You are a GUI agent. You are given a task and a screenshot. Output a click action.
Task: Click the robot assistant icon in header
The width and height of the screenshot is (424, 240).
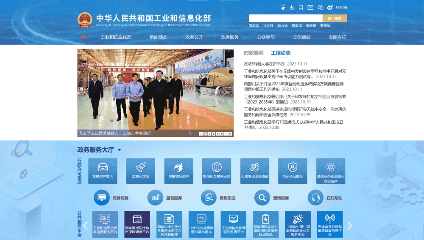pyautogui.click(x=283, y=7)
